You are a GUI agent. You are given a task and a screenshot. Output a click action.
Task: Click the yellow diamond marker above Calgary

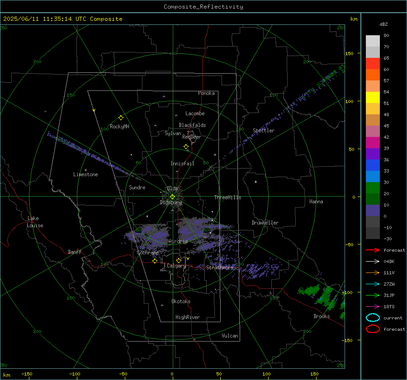tap(179, 260)
